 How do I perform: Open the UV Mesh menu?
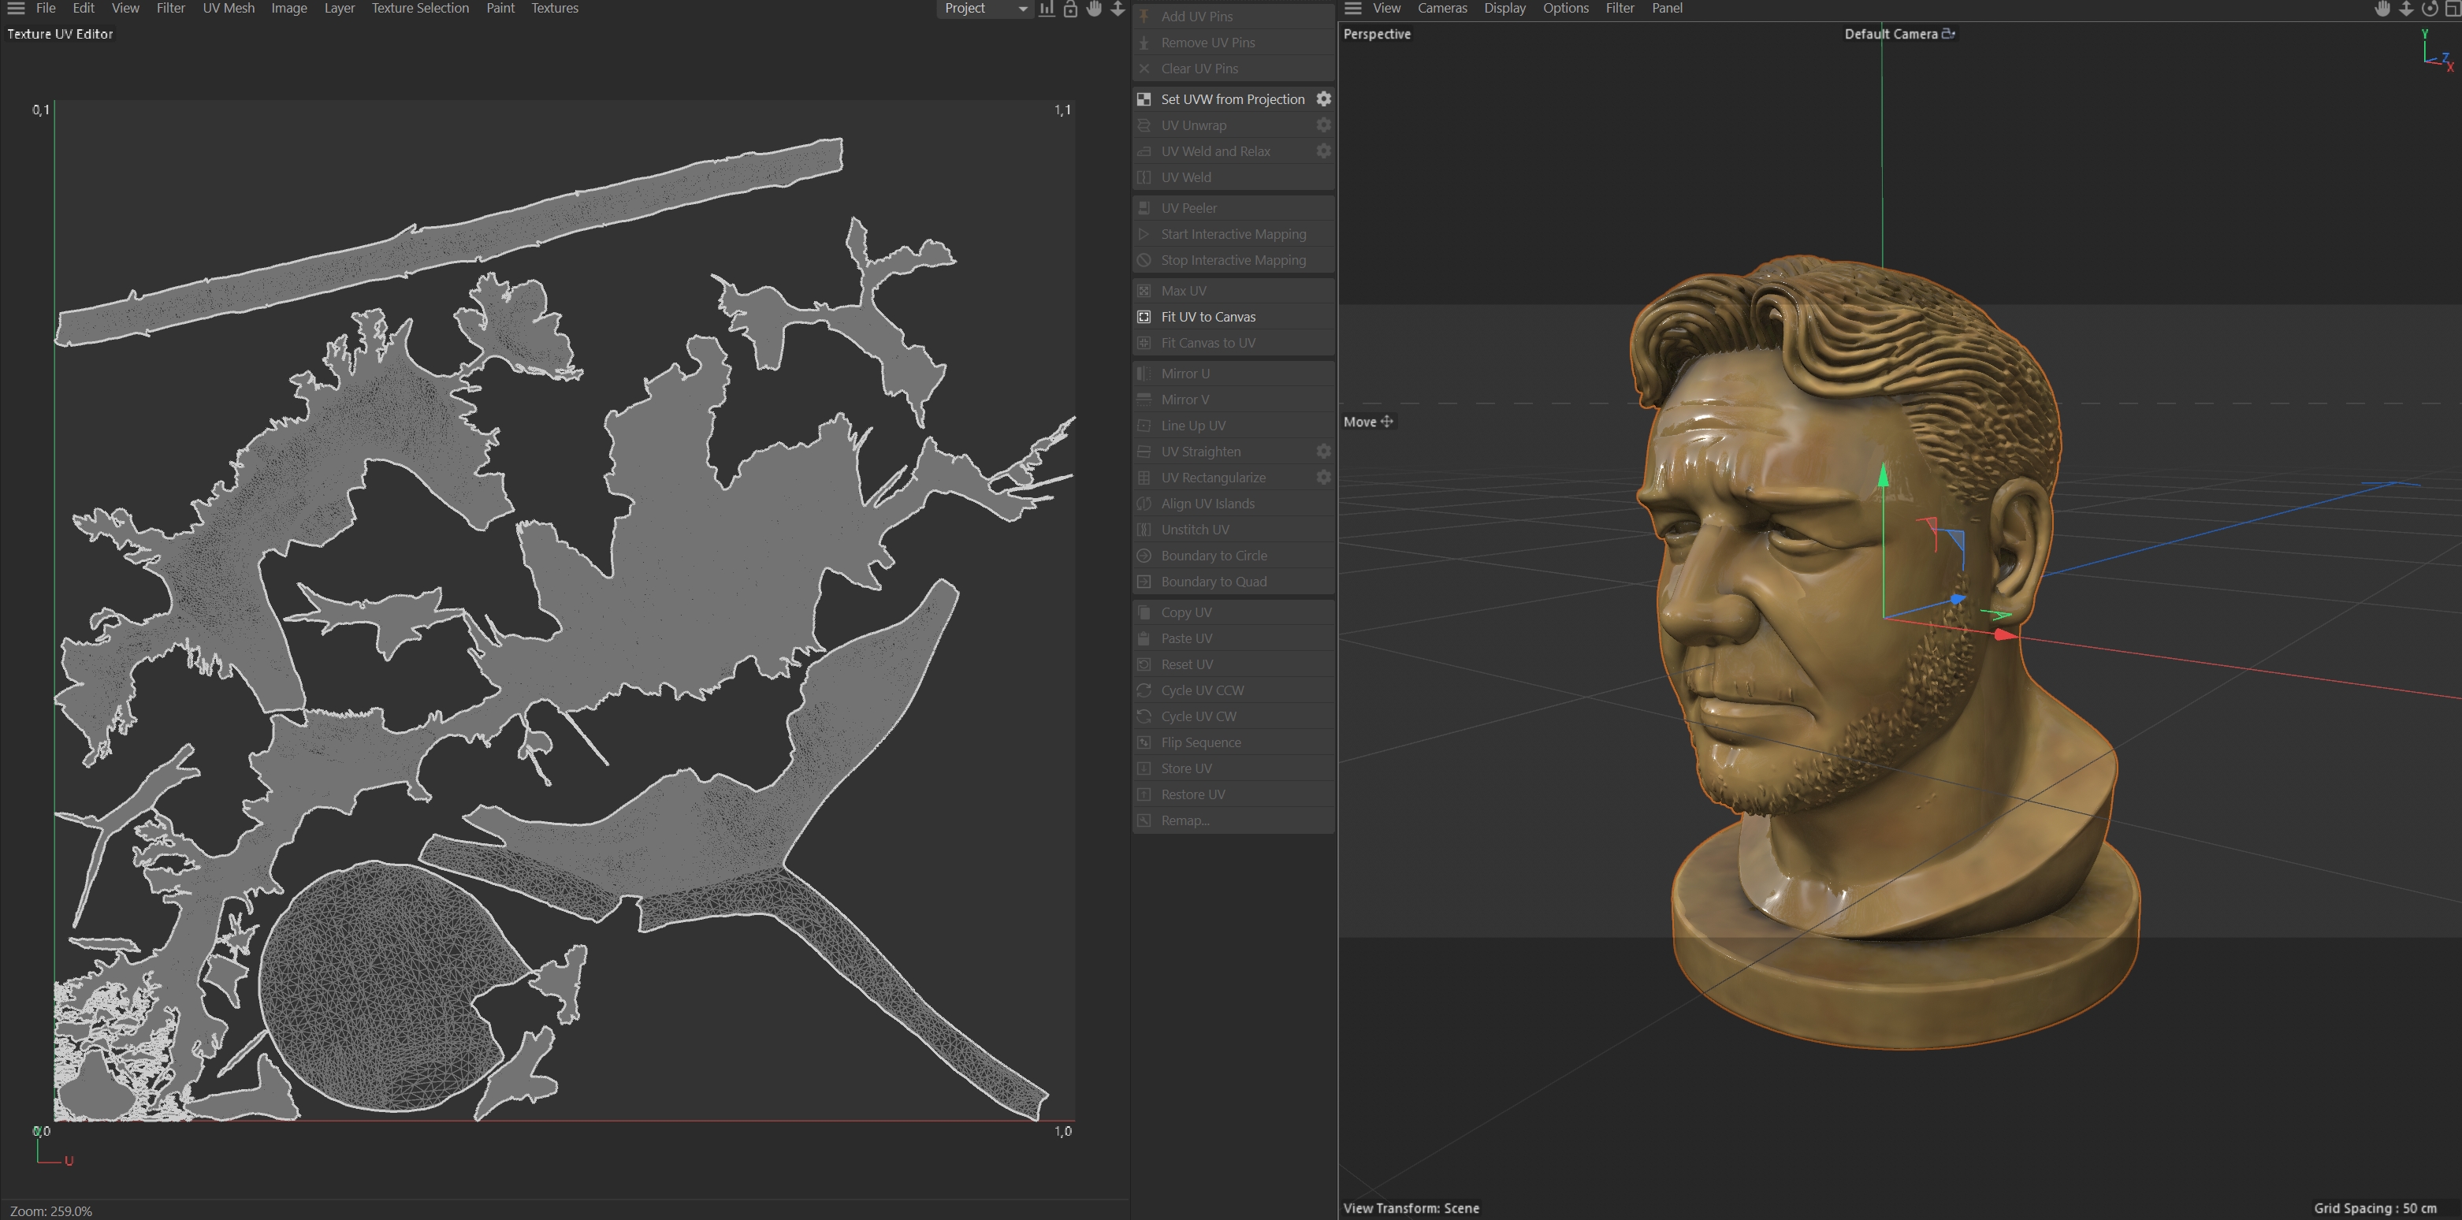(229, 9)
